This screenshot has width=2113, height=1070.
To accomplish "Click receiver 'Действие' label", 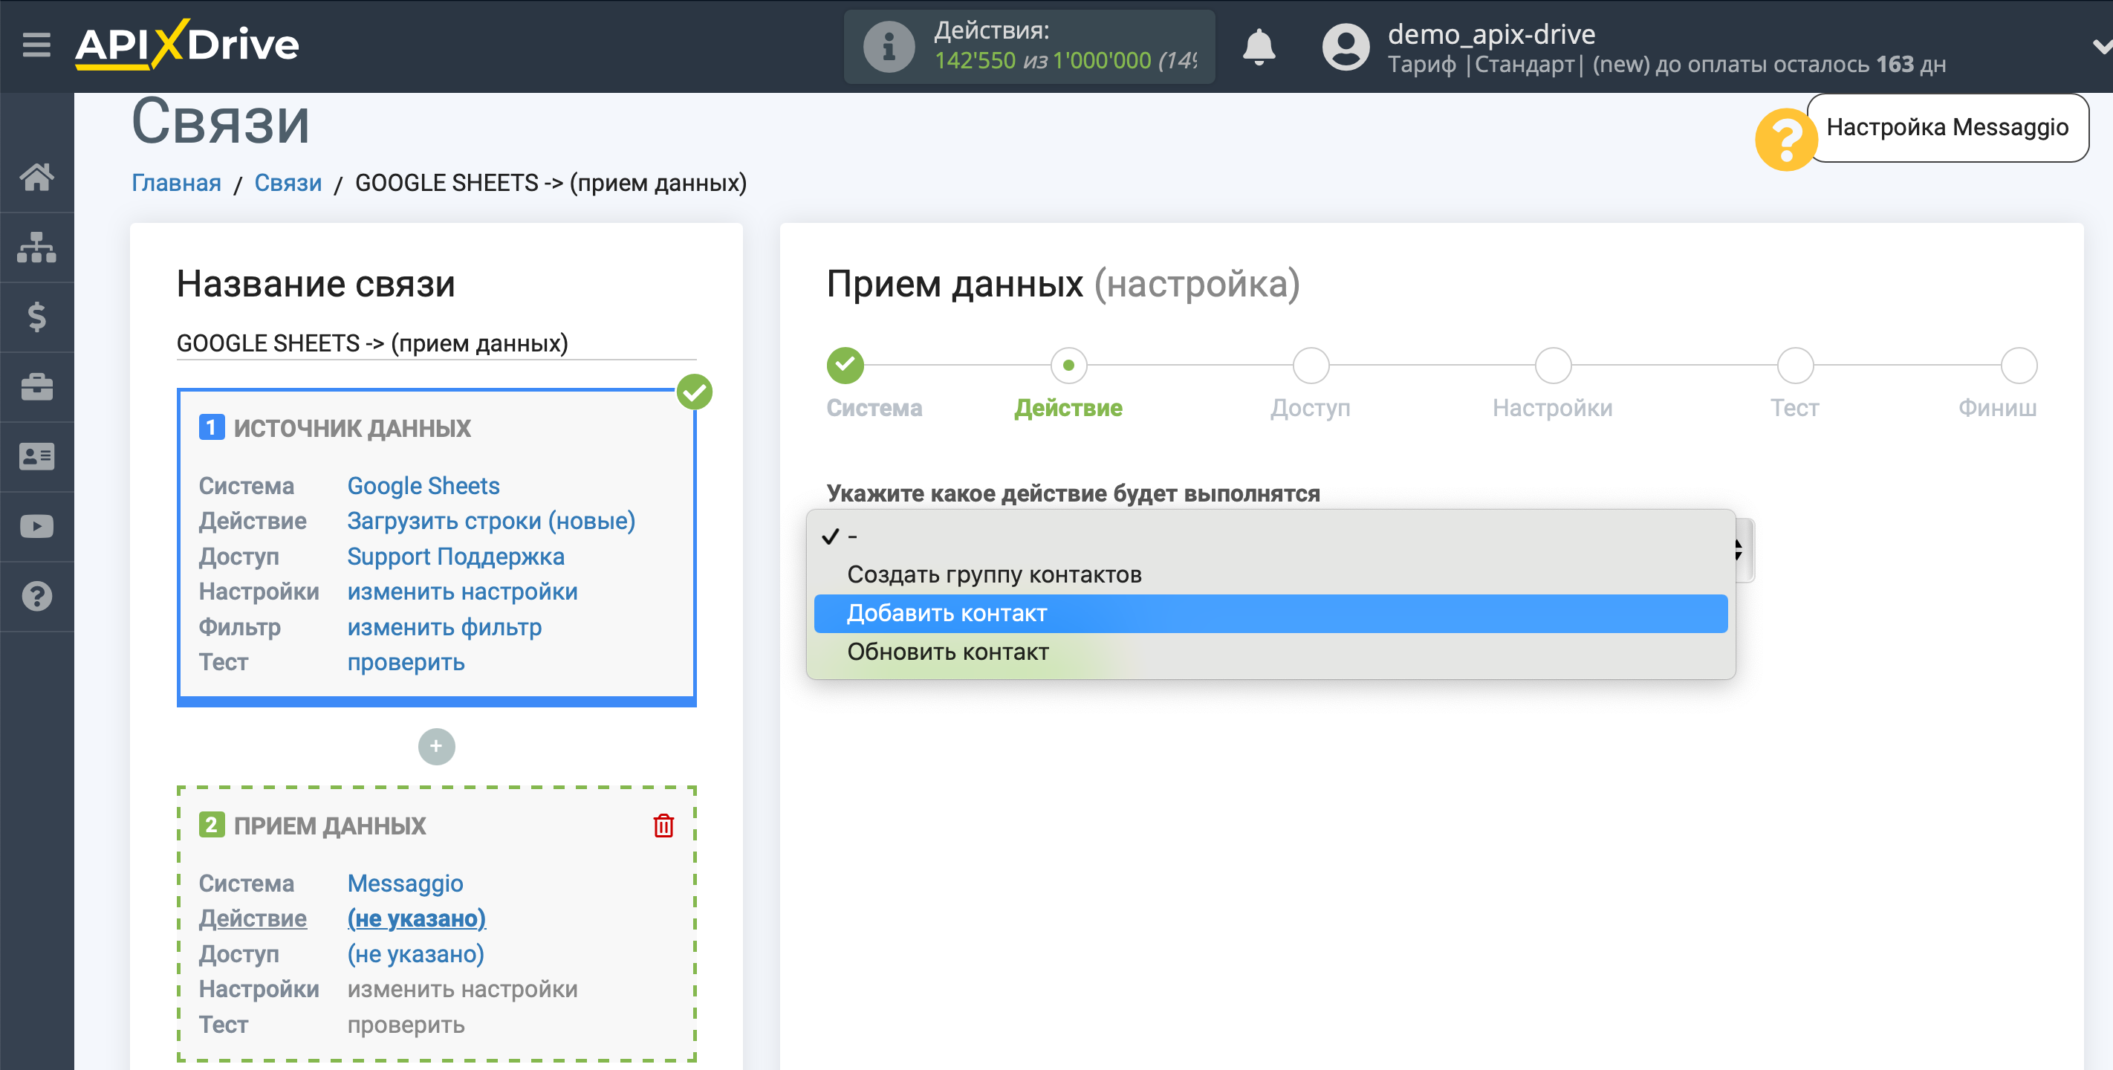I will [253, 918].
